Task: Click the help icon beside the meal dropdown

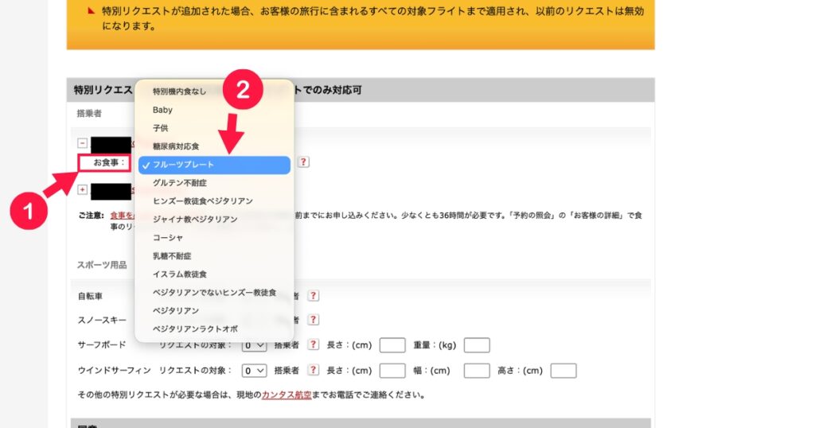Action: [304, 162]
